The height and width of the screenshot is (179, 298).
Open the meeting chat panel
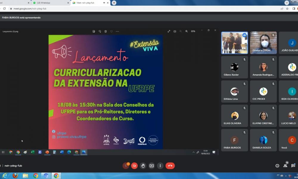[293, 166]
